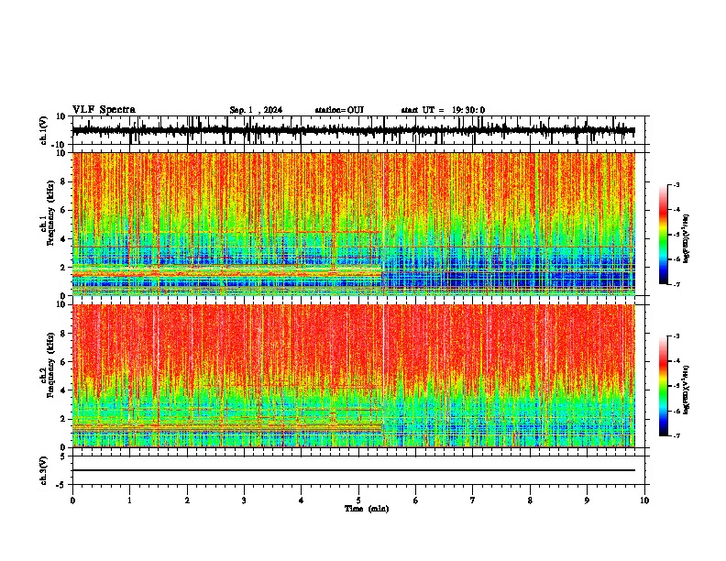The image size is (726, 561).
Task: Click the "4" kHz tick on ch.2 spectrogram axis
Action: pos(64,390)
